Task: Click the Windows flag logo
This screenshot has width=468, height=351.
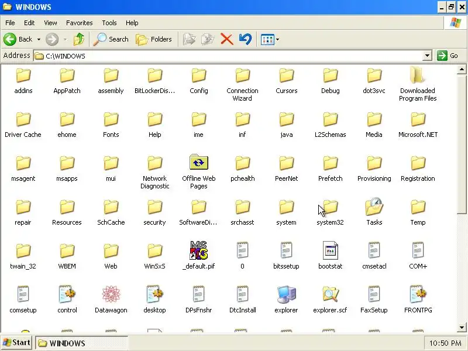Action: tap(456, 22)
